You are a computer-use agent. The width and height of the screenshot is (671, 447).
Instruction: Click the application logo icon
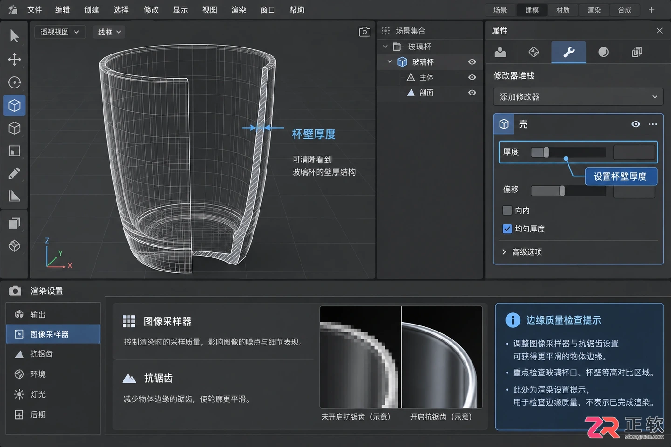pyautogui.click(x=13, y=10)
